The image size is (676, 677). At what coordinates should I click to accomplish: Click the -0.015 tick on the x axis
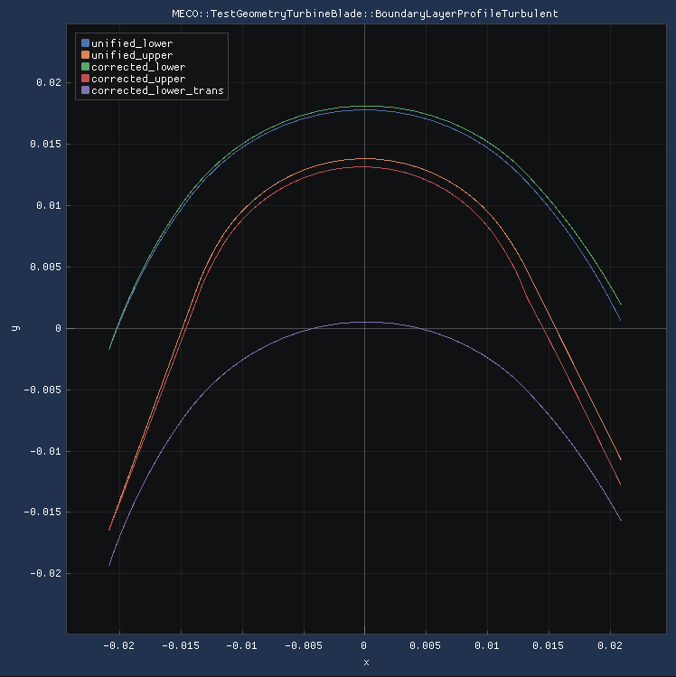tap(181, 645)
